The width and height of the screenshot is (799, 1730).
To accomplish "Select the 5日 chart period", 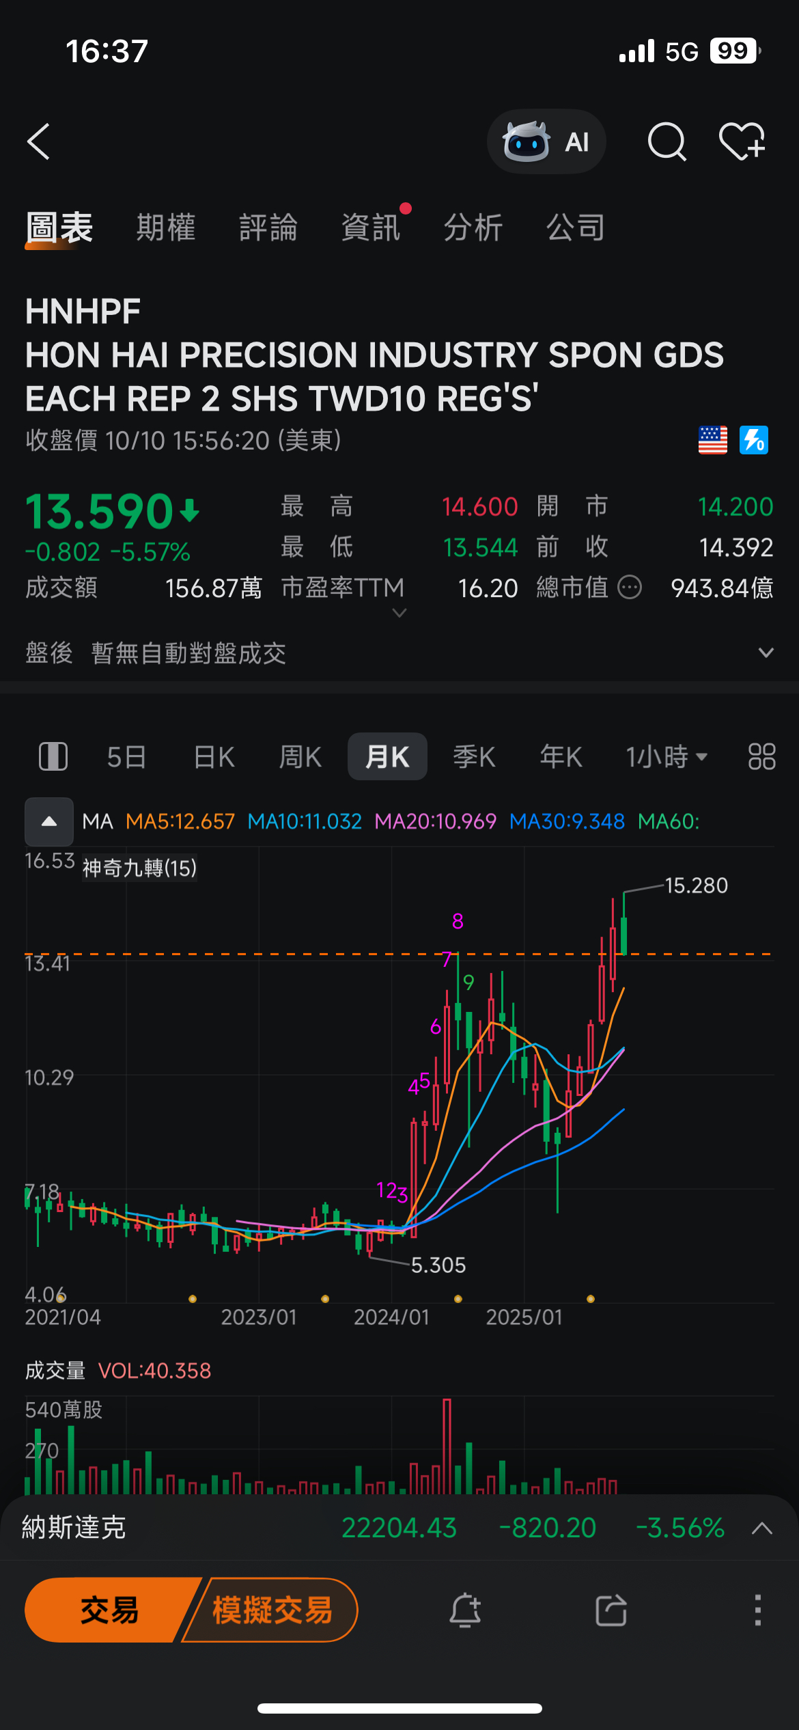I will pos(127,757).
